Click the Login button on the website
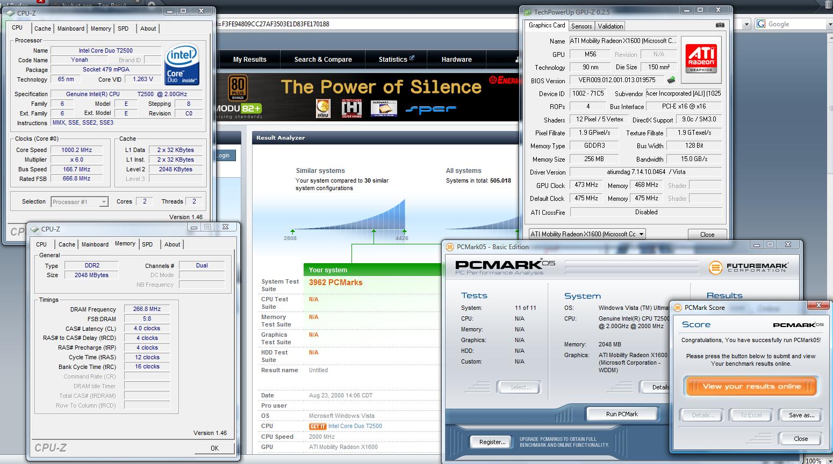This screenshot has width=833, height=464. point(226,155)
